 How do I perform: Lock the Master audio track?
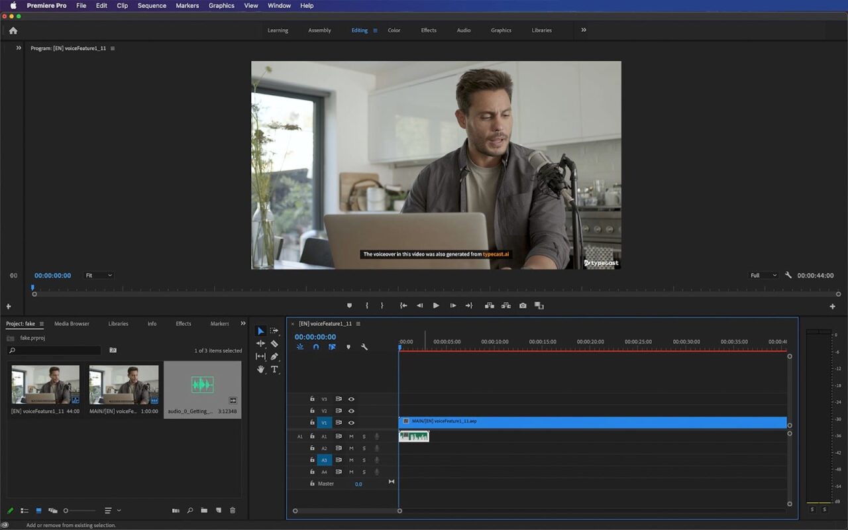point(312,483)
